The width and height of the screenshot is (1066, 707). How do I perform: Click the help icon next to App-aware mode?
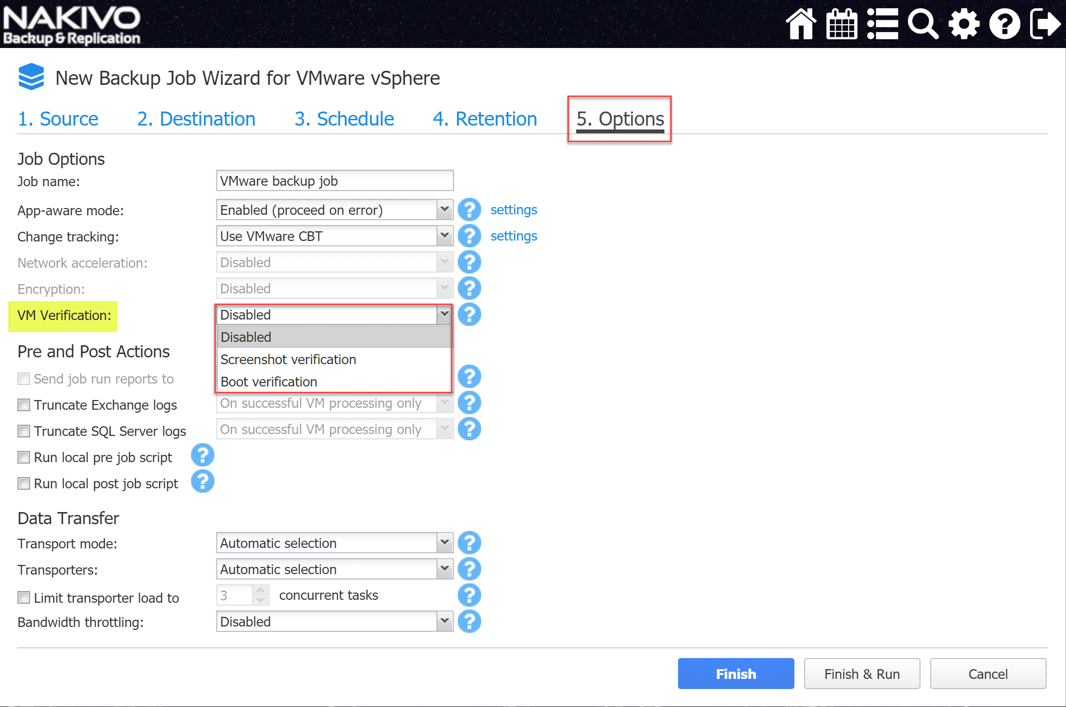click(469, 209)
